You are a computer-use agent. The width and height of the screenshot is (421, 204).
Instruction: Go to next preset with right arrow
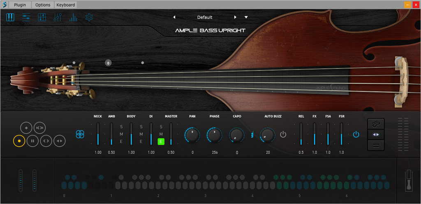235,17
